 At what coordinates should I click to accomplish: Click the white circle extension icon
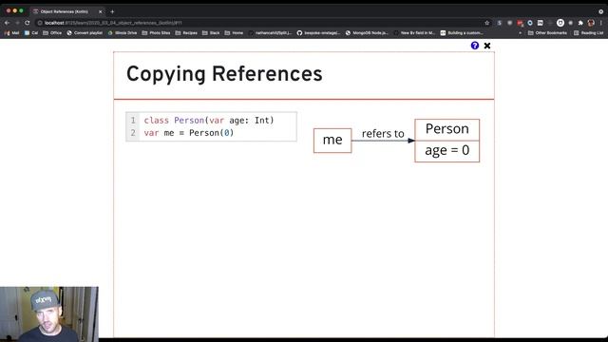tap(560, 23)
